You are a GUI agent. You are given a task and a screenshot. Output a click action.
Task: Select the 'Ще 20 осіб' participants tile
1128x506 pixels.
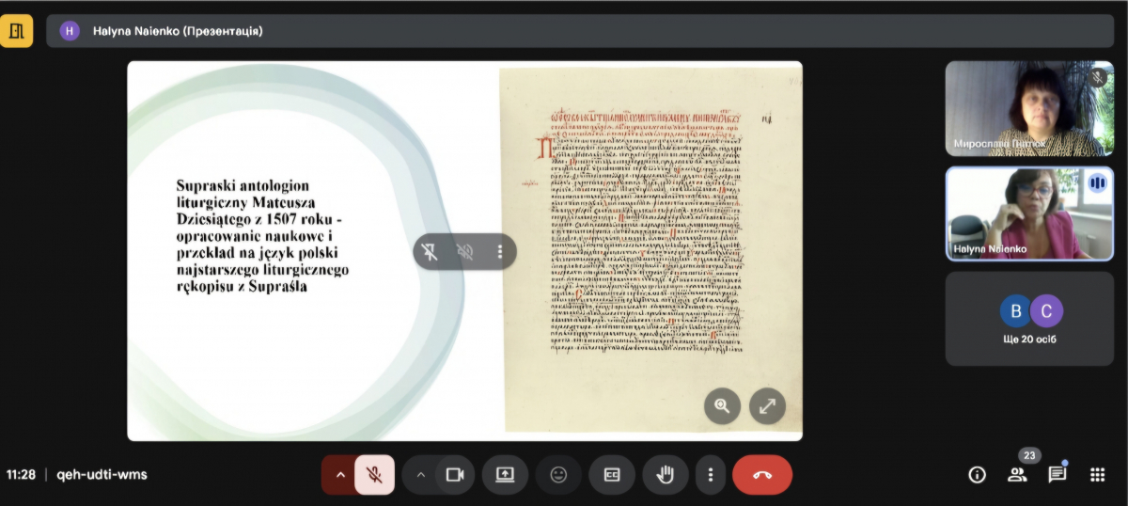tap(1029, 318)
